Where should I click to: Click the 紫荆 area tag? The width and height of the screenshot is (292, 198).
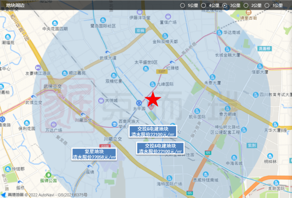tap(252, 145)
